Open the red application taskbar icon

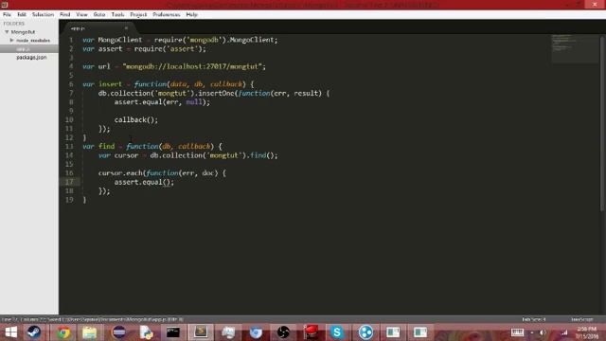pos(311,332)
